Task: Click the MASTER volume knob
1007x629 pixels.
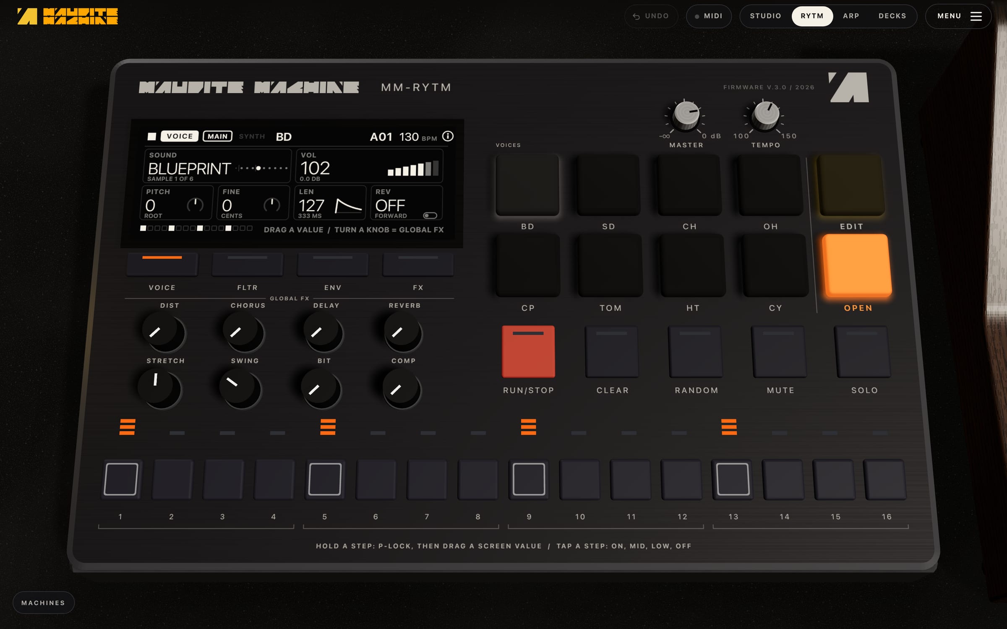Action: coord(686,115)
